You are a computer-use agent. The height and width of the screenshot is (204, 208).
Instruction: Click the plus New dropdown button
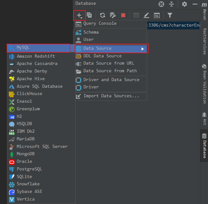point(80,15)
